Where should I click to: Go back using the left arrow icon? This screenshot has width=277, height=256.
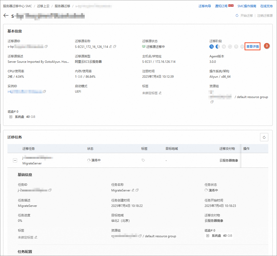6,16
